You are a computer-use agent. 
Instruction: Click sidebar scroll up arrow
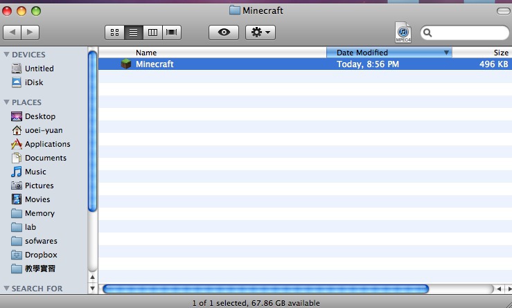(x=92, y=278)
